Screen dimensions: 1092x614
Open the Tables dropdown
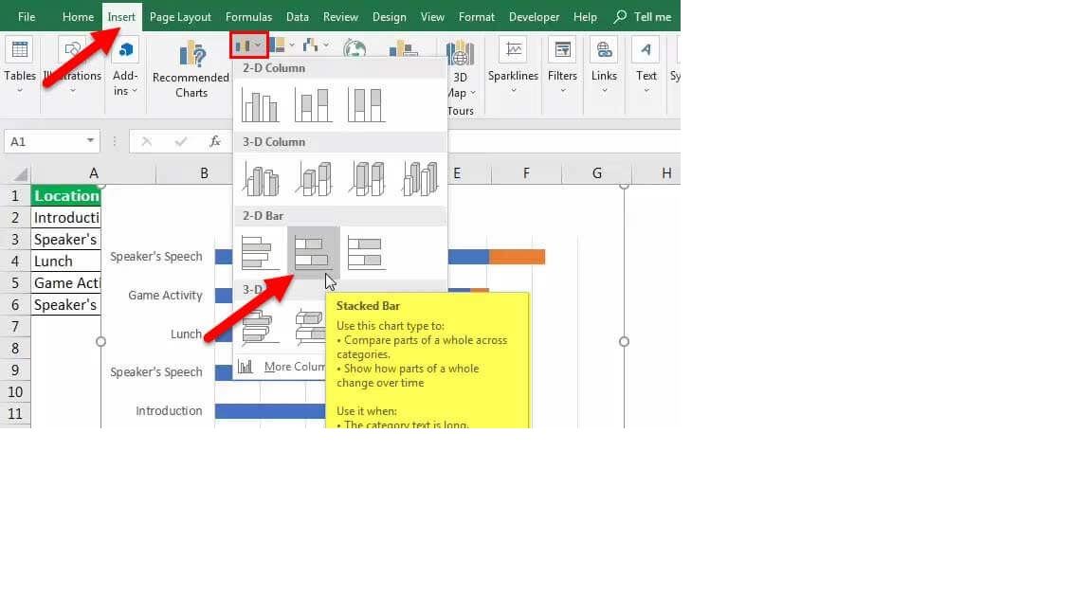[20, 68]
